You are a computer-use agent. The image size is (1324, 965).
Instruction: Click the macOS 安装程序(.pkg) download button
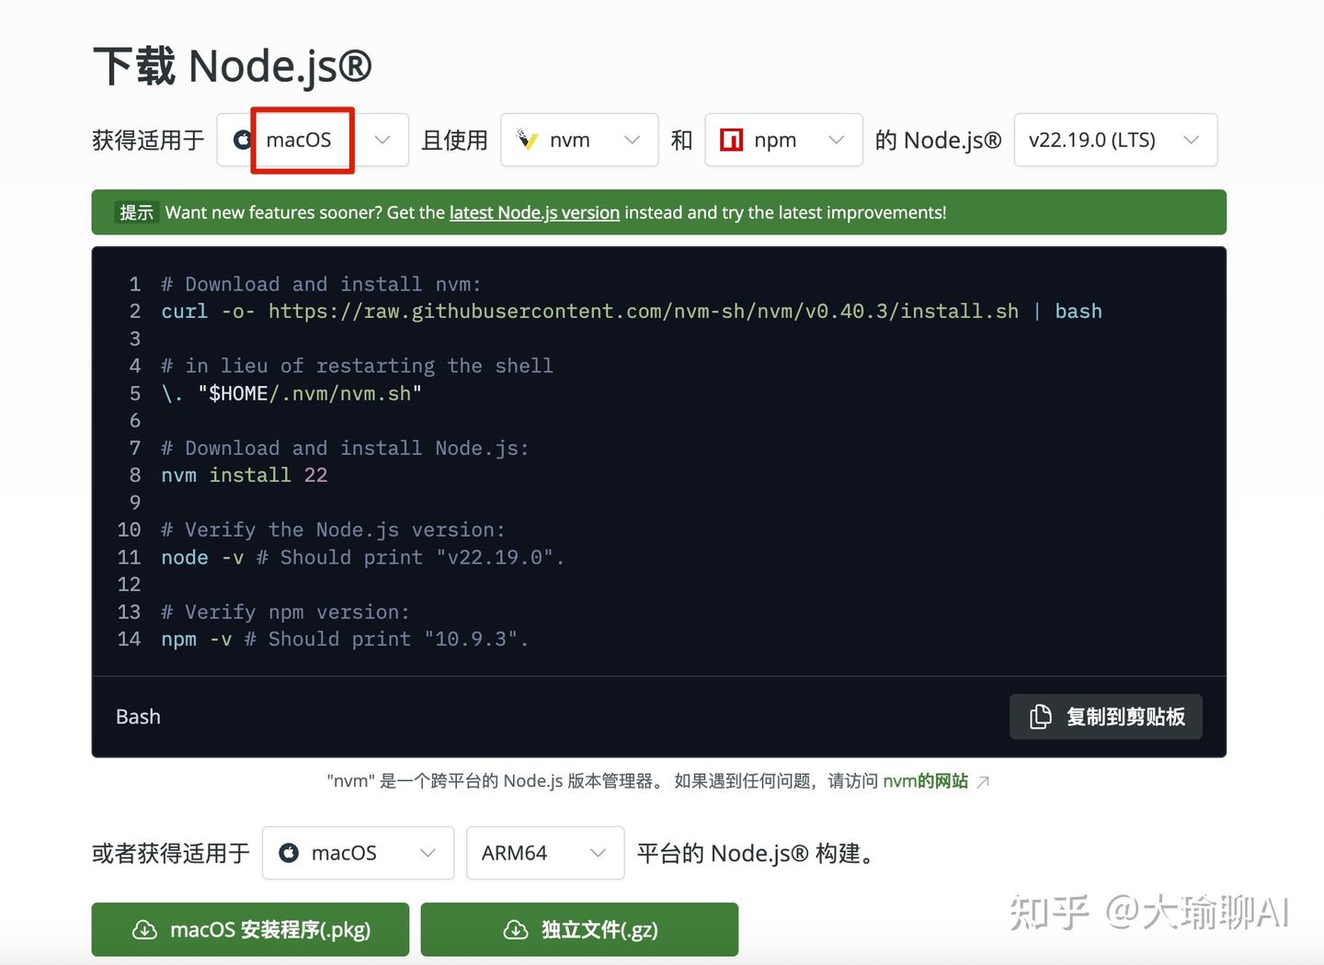(x=249, y=929)
